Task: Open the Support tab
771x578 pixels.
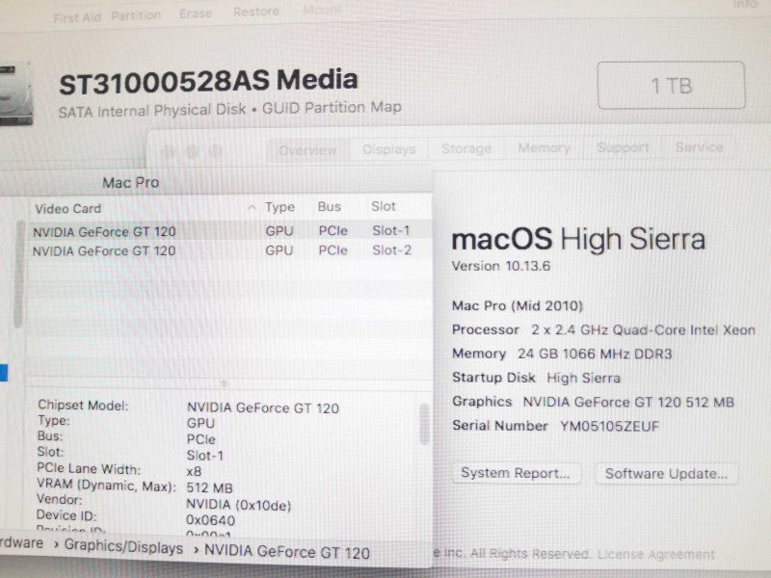Action: click(x=623, y=147)
